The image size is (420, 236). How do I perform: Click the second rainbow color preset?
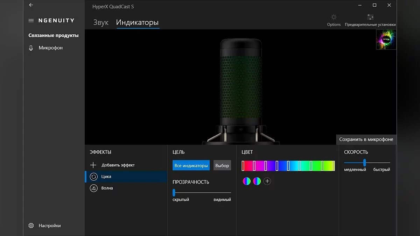coord(257,181)
